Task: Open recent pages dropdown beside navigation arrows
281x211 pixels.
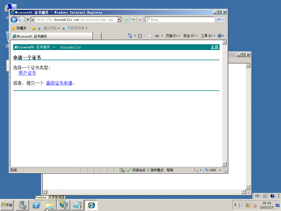Action: point(28,20)
